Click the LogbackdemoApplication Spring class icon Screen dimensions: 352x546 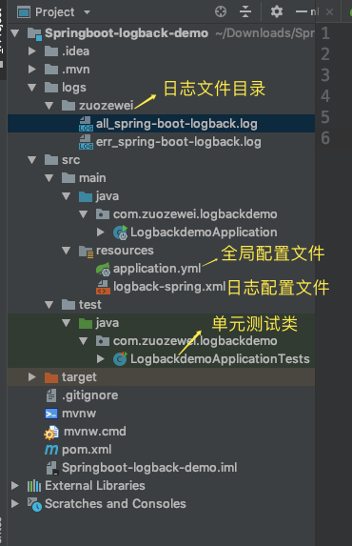click(121, 233)
